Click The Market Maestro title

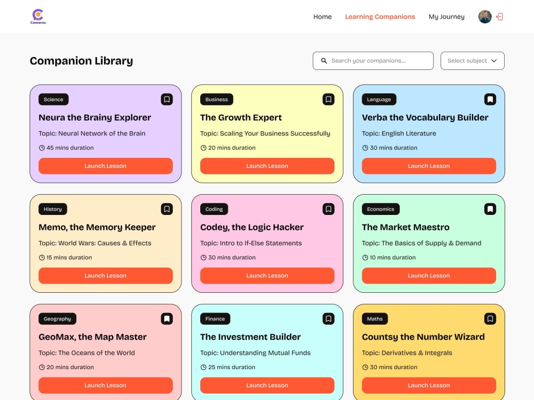406,227
